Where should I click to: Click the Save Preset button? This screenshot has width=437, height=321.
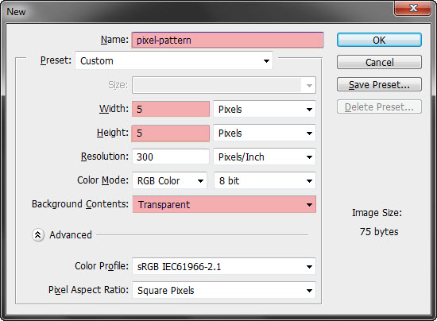point(379,84)
